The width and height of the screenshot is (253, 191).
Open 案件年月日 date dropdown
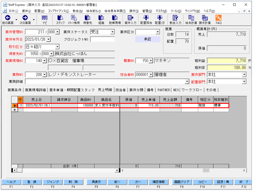[49, 39]
